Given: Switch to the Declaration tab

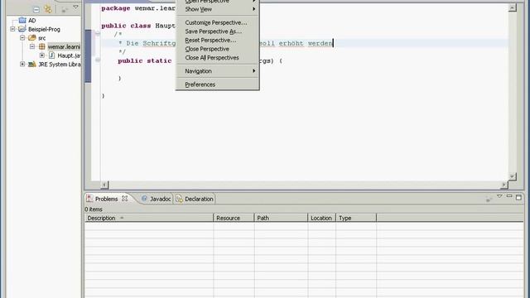Looking at the screenshot, I should click(195, 199).
